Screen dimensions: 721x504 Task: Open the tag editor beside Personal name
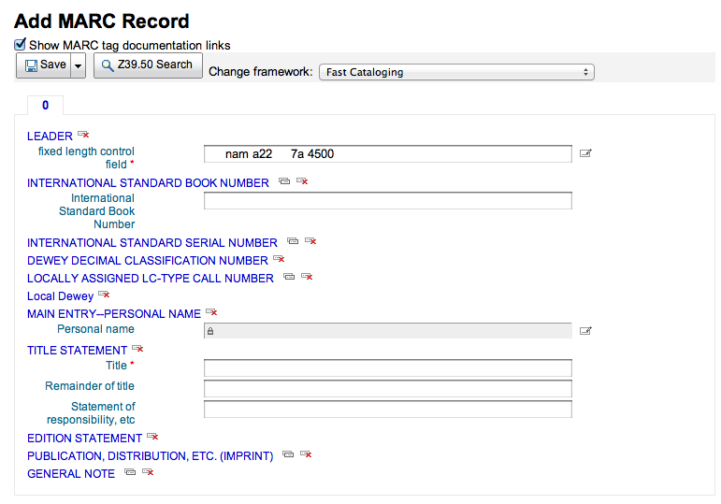585,330
